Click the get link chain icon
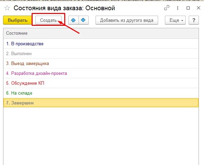Screen dimensions: 204x165 click(167, 7)
